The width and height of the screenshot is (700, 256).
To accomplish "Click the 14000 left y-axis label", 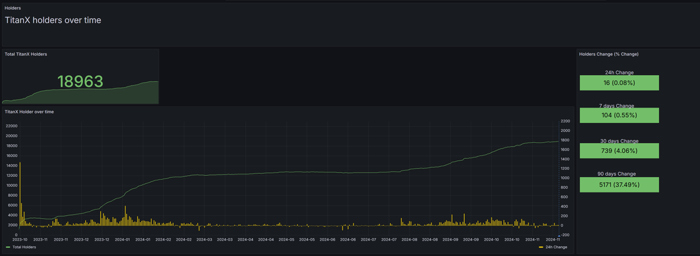I will pos(11,165).
